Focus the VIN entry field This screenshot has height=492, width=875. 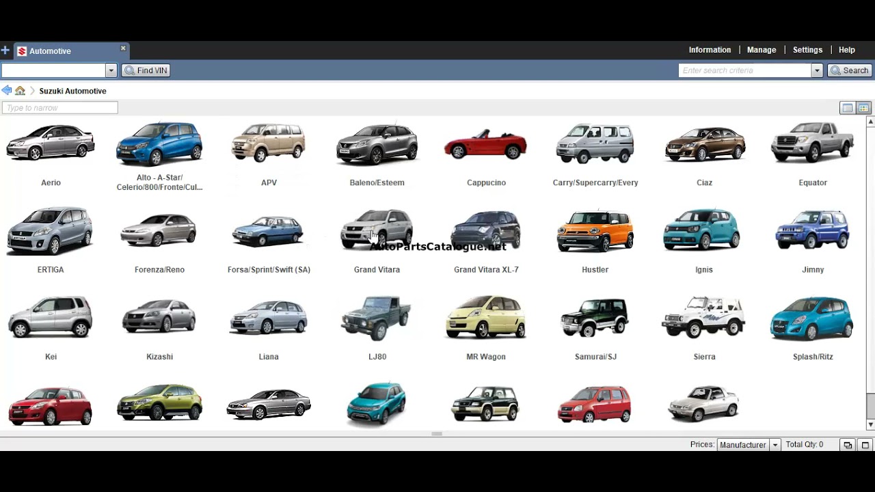coord(53,70)
